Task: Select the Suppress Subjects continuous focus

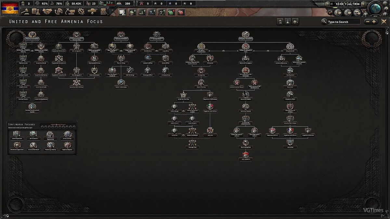Action: coord(67,145)
